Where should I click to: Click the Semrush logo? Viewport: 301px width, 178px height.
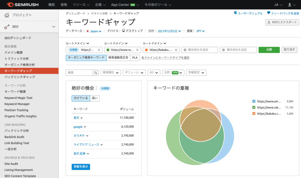[23, 5]
